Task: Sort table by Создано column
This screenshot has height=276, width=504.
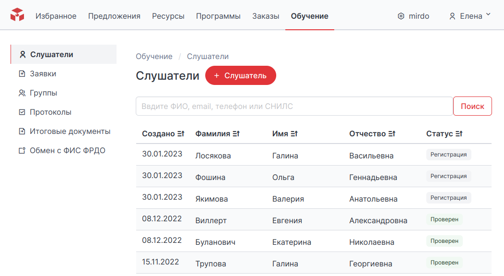Action: tap(181, 134)
